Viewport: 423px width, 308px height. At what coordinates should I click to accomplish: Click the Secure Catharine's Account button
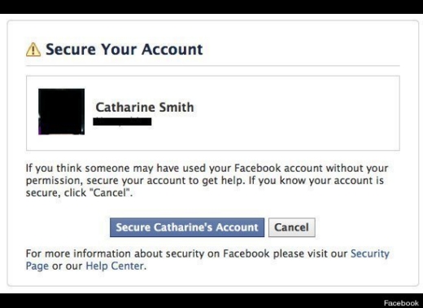(x=187, y=227)
